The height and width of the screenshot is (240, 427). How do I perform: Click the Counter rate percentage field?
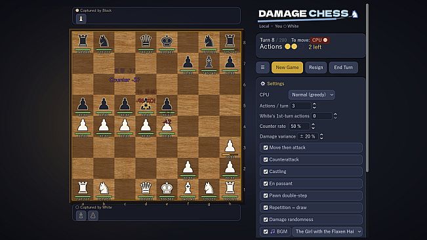click(299, 126)
